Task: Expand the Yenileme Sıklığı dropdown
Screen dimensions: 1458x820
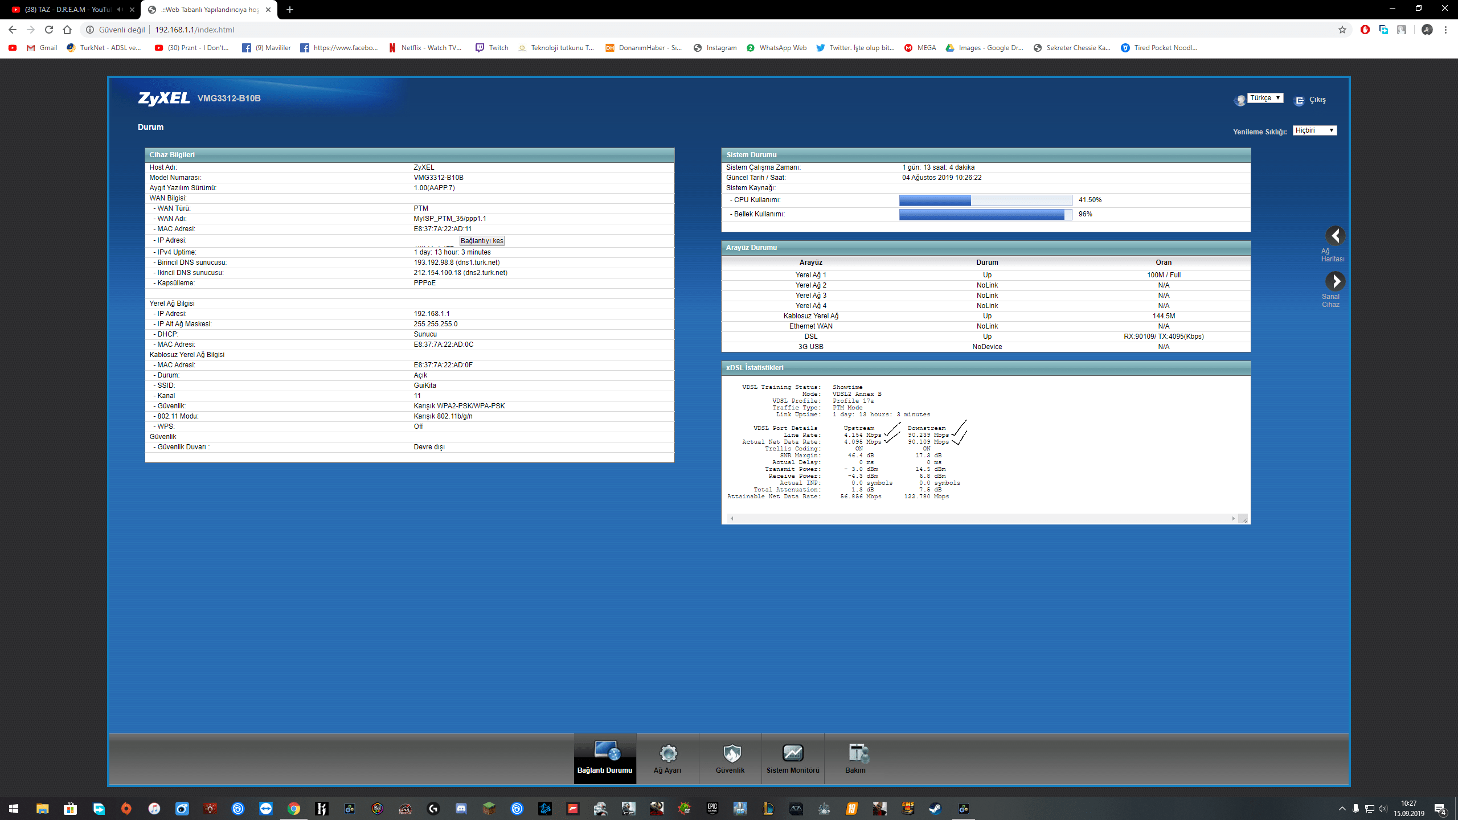Action: point(1314,130)
